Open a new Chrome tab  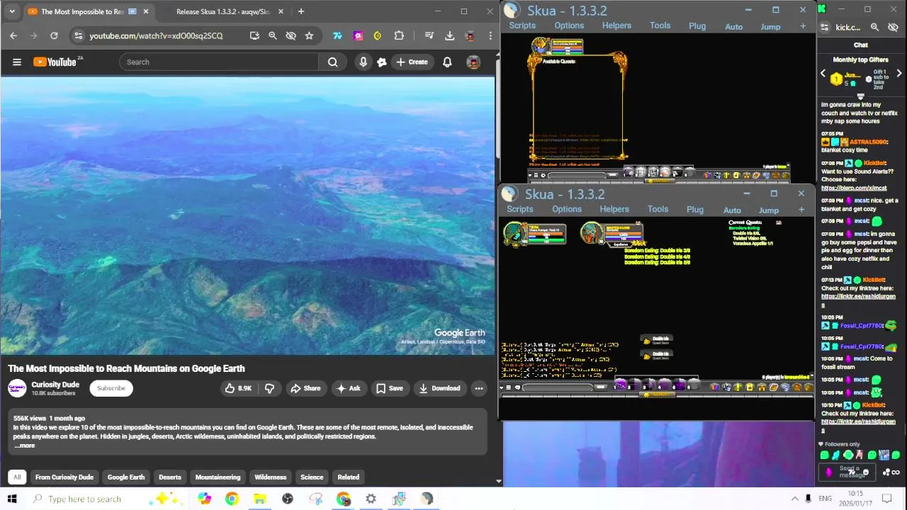pos(300,11)
